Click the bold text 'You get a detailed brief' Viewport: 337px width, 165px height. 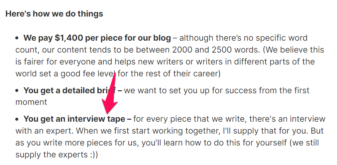tap(70, 90)
